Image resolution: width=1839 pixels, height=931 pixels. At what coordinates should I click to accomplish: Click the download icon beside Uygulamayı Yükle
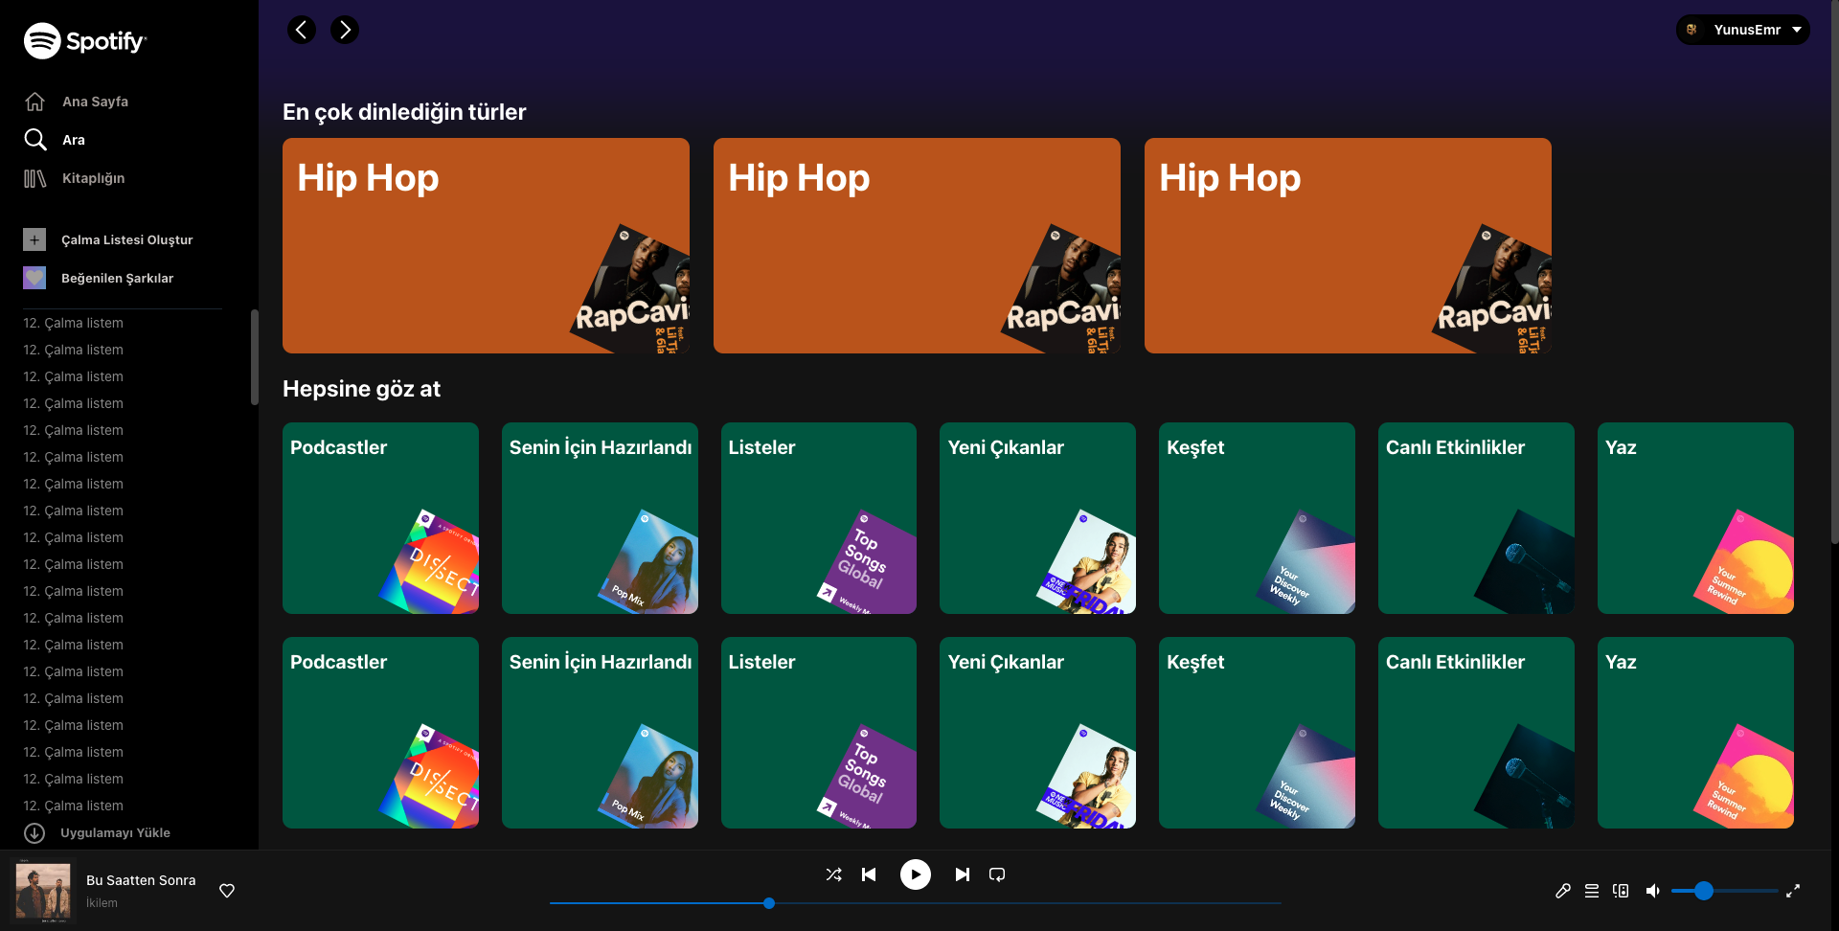(34, 833)
